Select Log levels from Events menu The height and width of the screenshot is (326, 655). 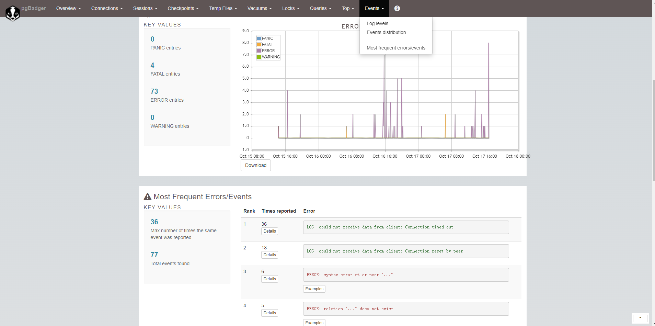377,23
